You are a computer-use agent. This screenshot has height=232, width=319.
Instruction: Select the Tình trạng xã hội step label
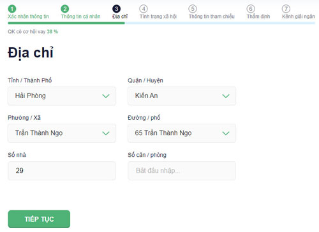point(158,17)
